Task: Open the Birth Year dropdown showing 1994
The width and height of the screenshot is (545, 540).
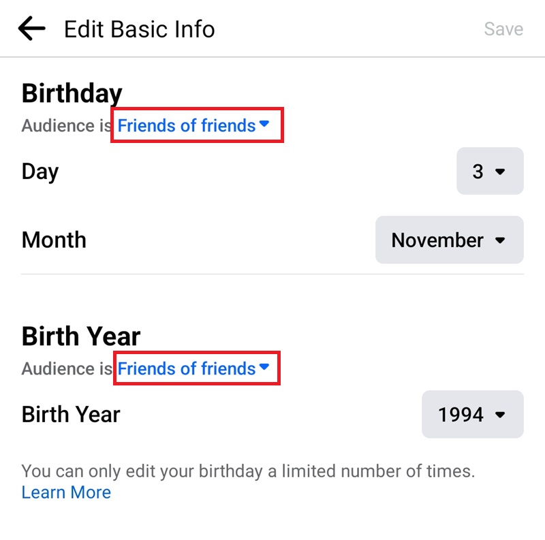Action: [x=472, y=414]
